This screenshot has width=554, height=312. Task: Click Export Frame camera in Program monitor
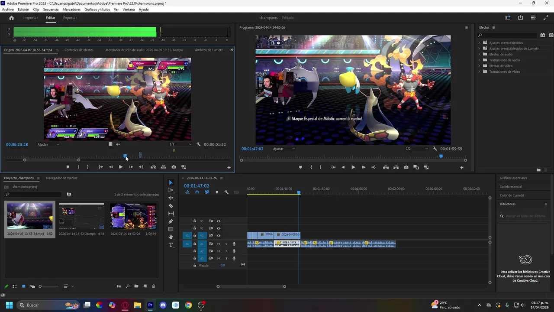[406, 167]
